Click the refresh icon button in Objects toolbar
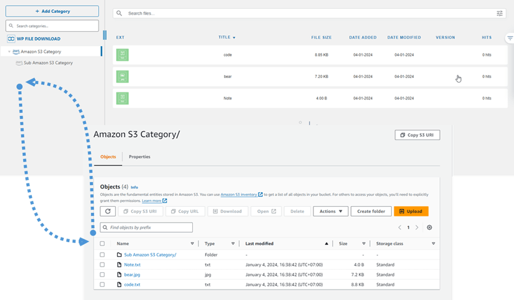This screenshot has width=514, height=300. (108, 211)
